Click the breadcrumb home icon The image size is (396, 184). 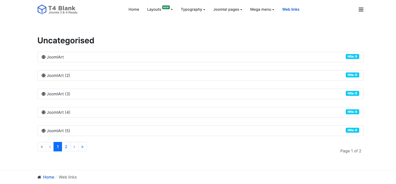click(x=39, y=177)
